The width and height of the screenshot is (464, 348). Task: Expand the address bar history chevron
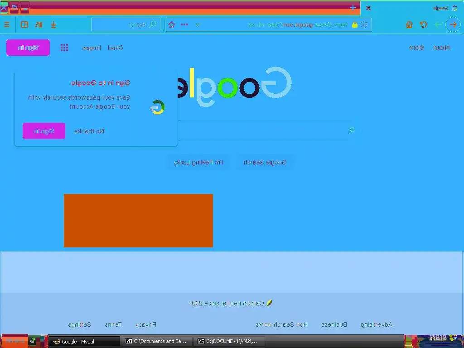pos(198,24)
